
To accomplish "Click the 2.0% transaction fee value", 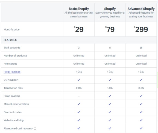I will pyautogui.click(x=79, y=88).
